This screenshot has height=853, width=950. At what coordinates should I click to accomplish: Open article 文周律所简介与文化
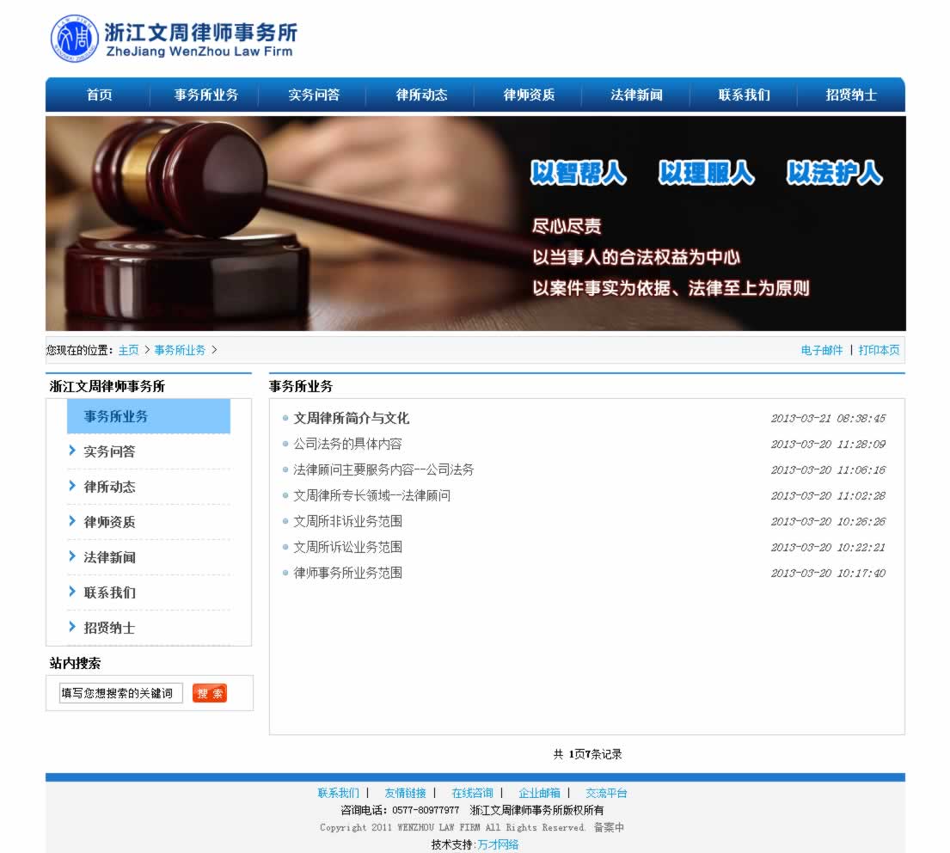coord(351,419)
